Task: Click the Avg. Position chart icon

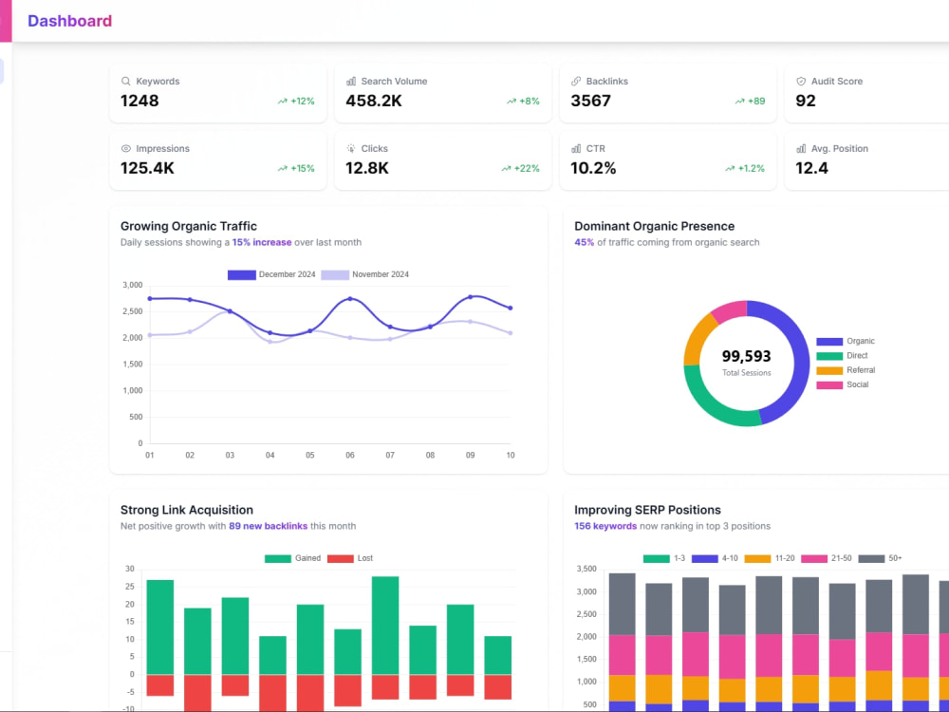Action: pyautogui.click(x=801, y=148)
